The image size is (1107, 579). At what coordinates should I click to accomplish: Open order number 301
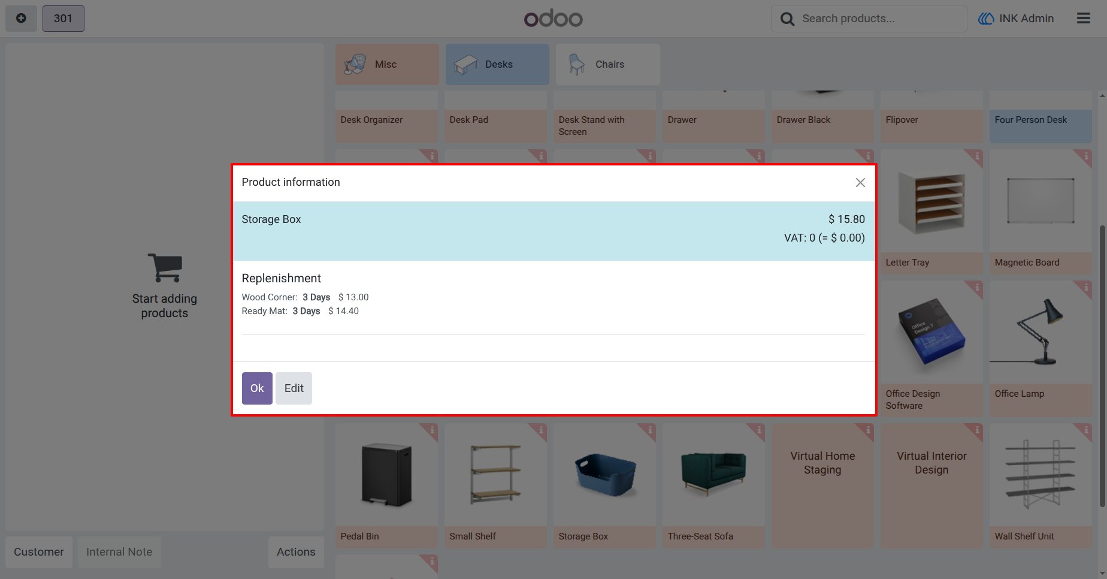coord(63,19)
